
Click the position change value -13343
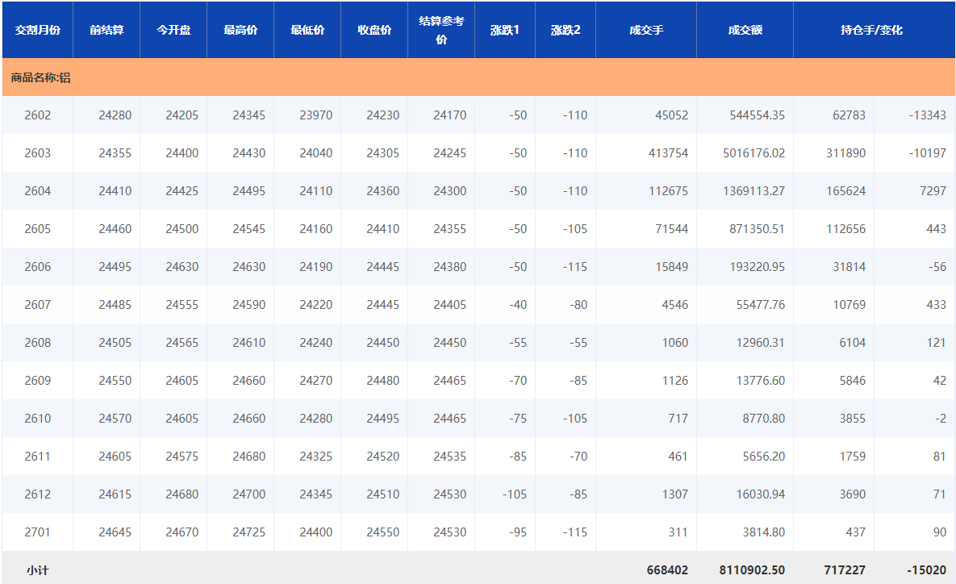(x=926, y=115)
